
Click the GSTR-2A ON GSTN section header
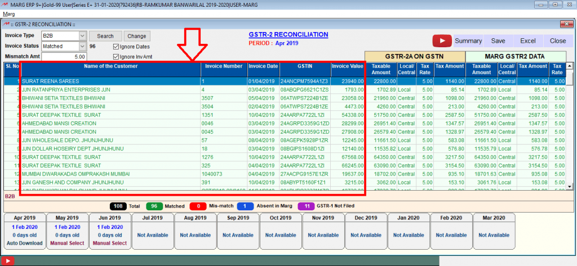[x=415, y=57]
